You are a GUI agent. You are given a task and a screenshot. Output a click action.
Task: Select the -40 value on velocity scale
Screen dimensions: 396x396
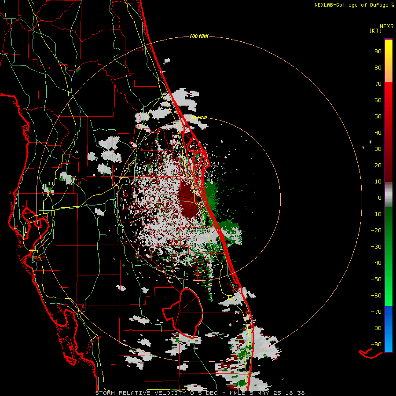(376, 263)
